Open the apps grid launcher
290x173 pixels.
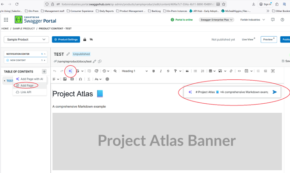coord(6,20)
